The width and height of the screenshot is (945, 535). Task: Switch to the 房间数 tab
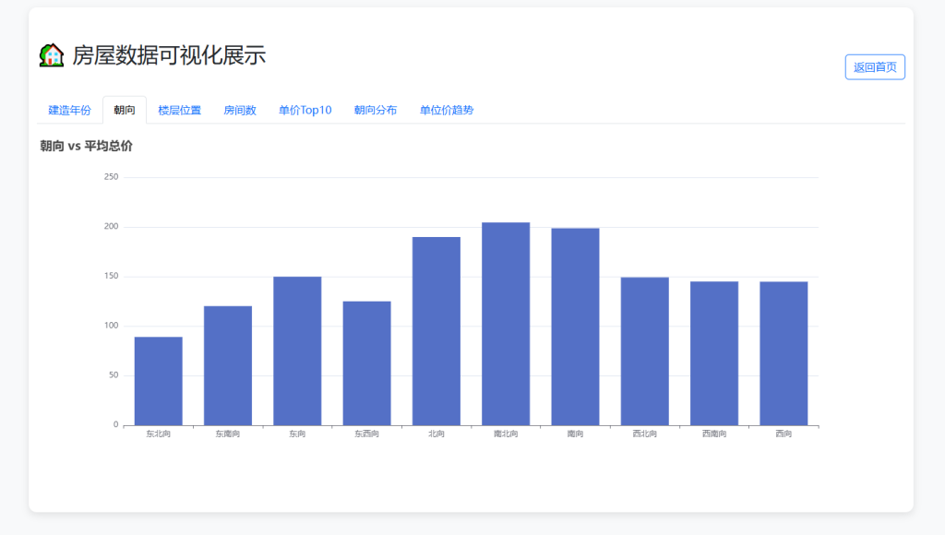pyautogui.click(x=240, y=111)
